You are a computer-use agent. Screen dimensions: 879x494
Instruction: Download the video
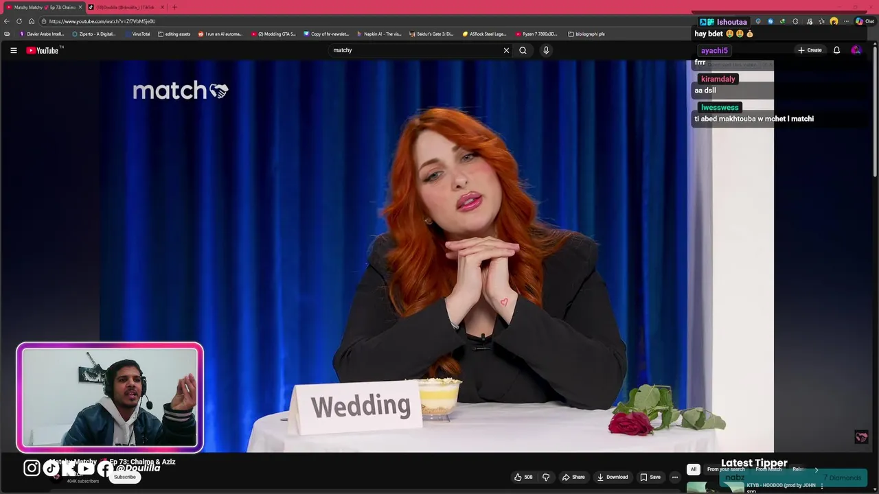613,477
